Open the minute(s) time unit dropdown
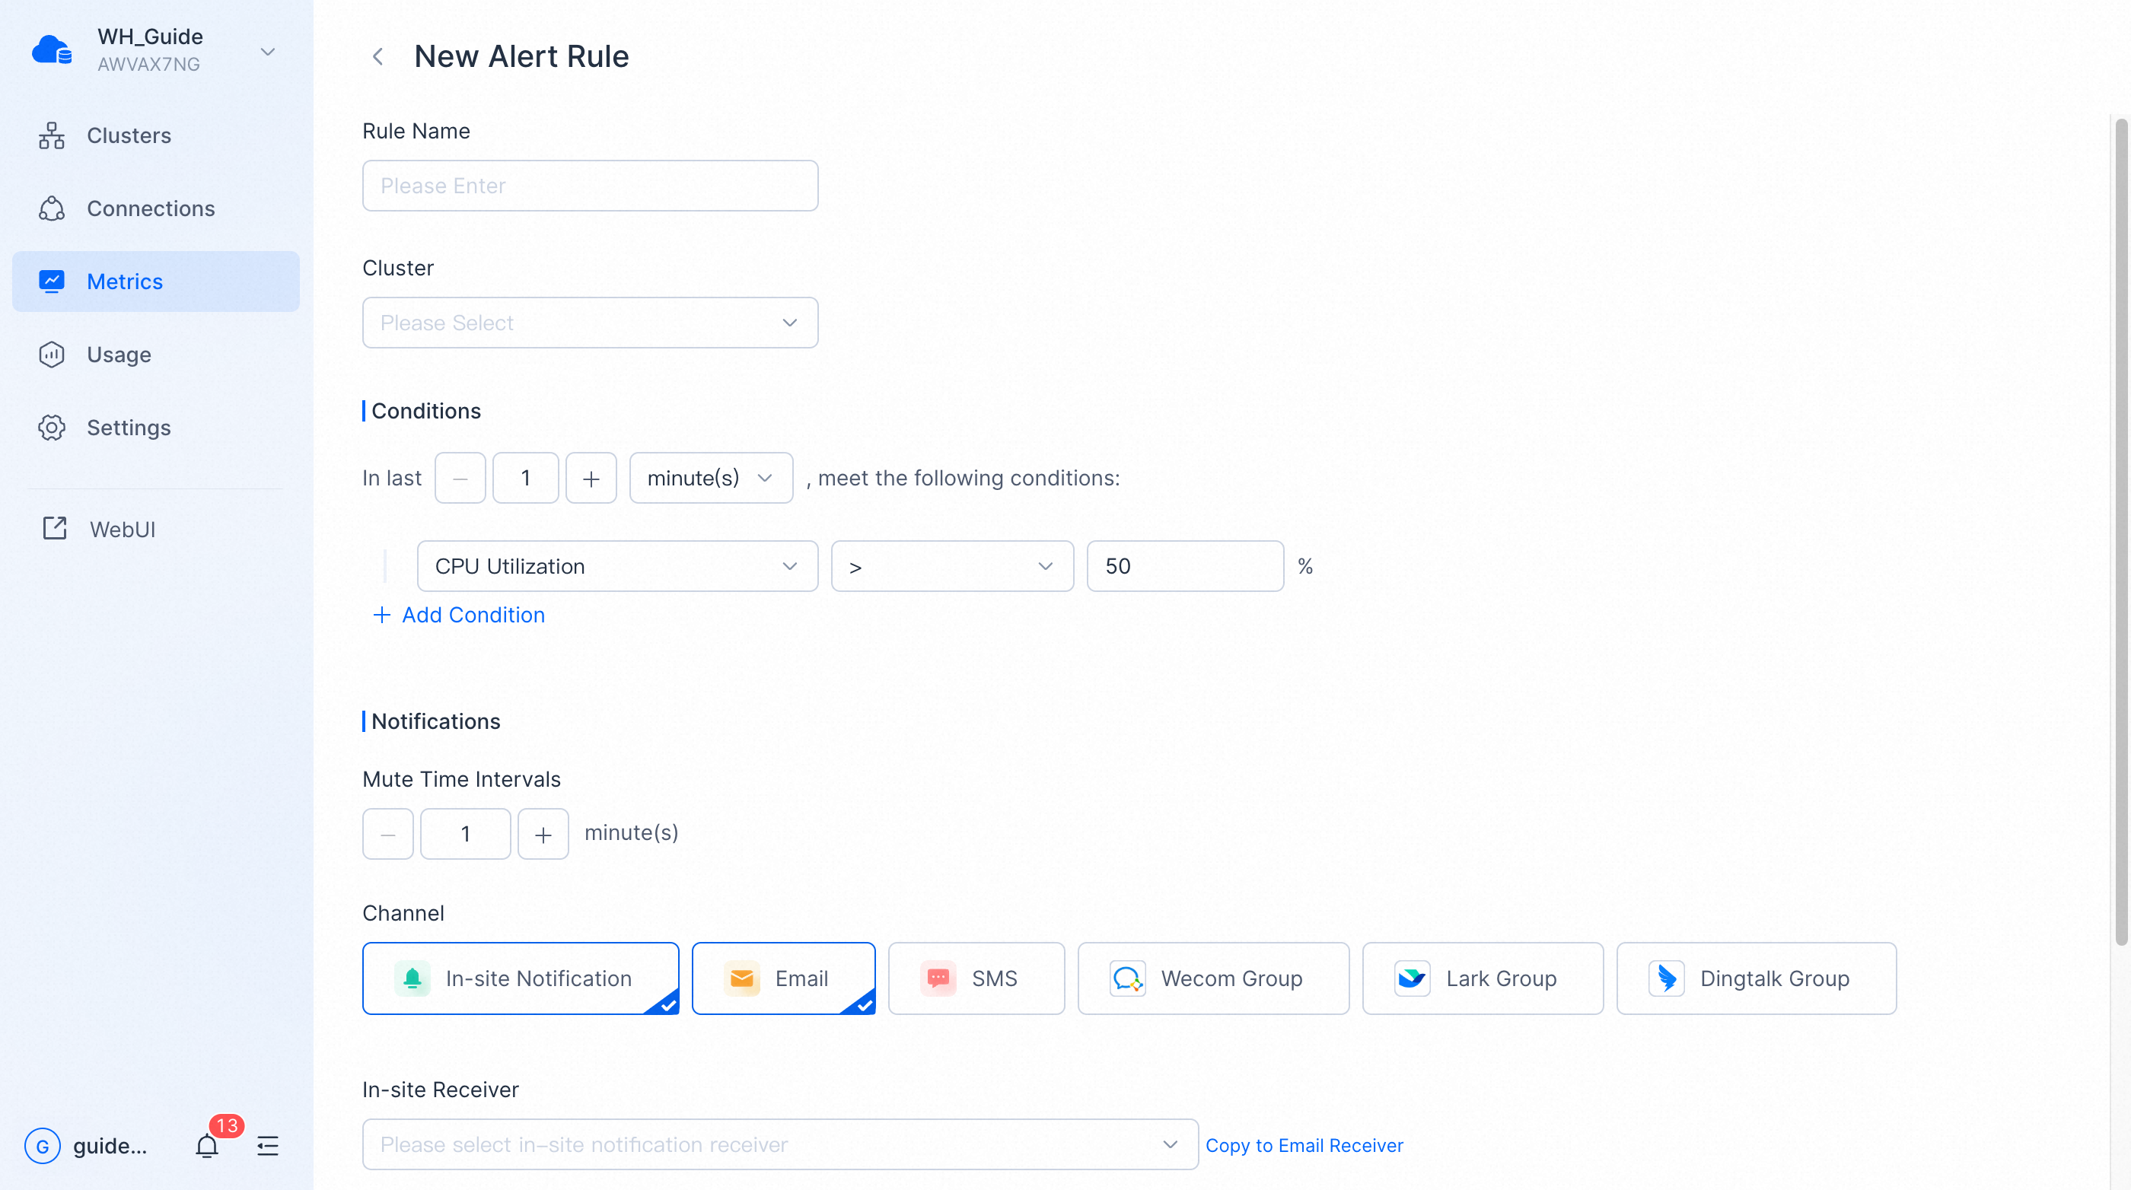The height and width of the screenshot is (1190, 2131). (710, 478)
